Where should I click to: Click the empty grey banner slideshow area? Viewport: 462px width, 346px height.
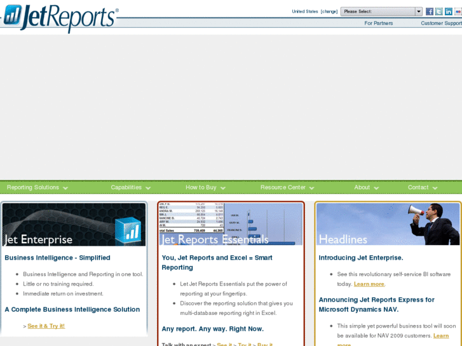click(x=231, y=107)
